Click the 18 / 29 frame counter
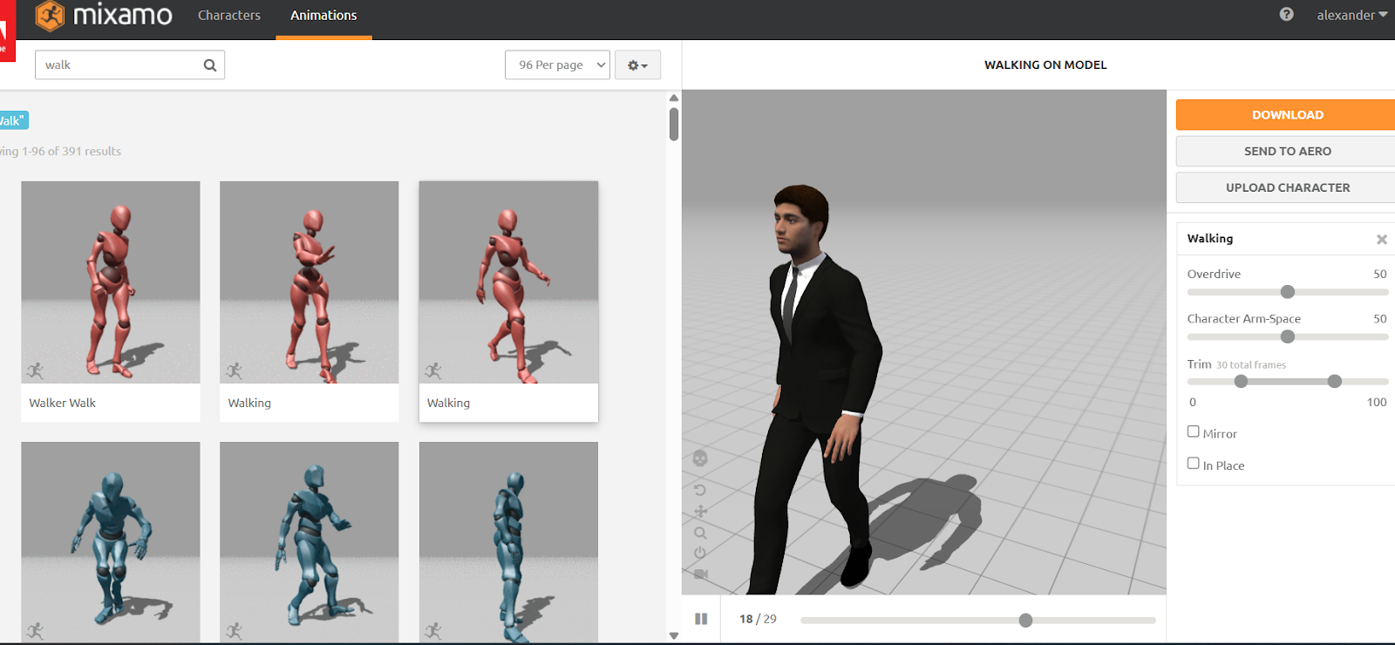Screen dimensions: 1395x645 coord(758,619)
